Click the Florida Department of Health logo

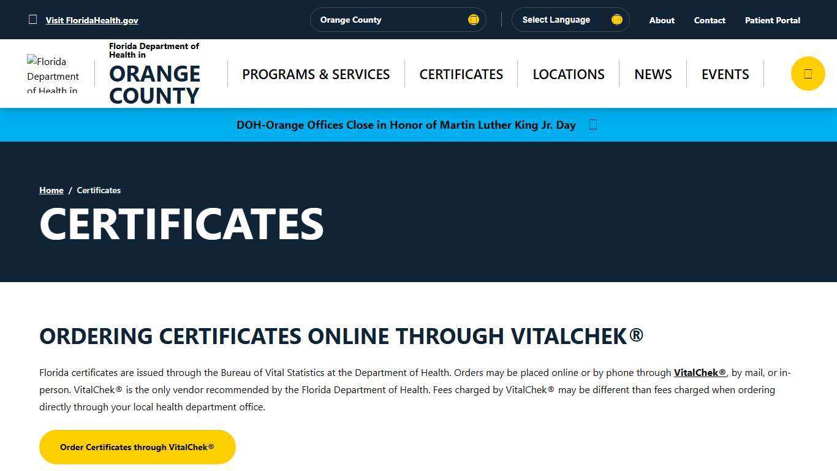point(53,74)
